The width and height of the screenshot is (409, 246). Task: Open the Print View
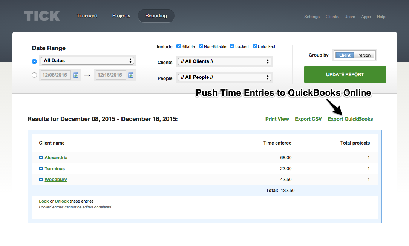click(x=277, y=119)
